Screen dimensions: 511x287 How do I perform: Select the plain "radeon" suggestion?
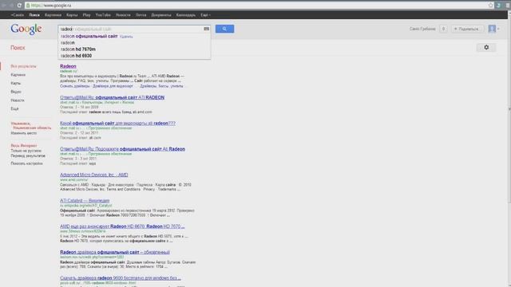[x=67, y=43]
